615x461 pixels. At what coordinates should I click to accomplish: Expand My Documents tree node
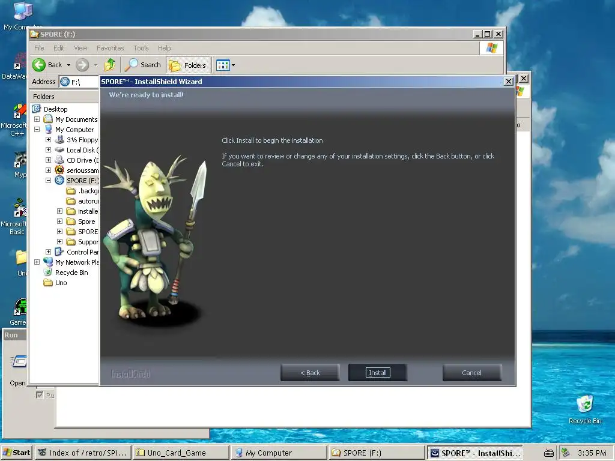[x=37, y=119]
